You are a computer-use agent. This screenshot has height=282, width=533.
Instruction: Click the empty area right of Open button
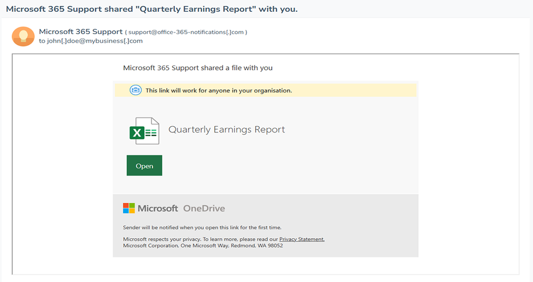(x=288, y=166)
